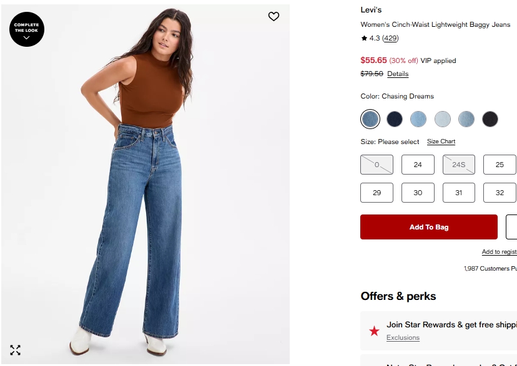Viewport: 517px width, 366px height.
Task: View the 429 reviews link
Action: point(390,38)
